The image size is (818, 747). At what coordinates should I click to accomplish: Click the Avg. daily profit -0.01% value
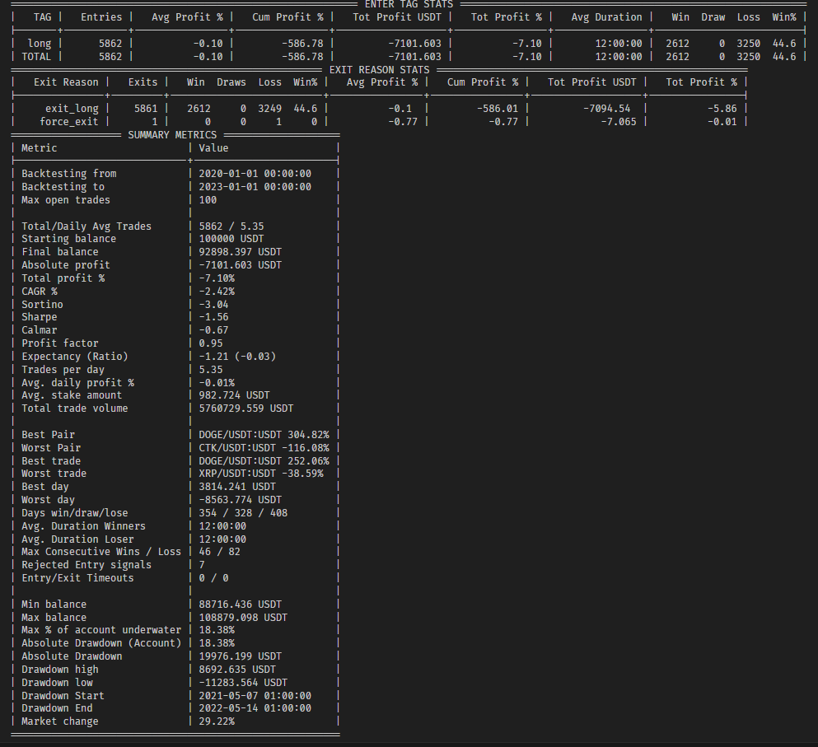(217, 382)
